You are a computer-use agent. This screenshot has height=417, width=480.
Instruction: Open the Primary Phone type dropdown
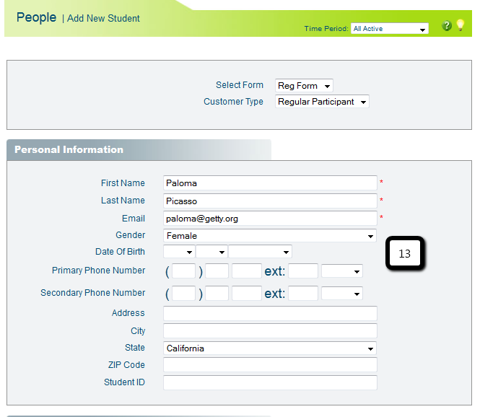pos(341,271)
